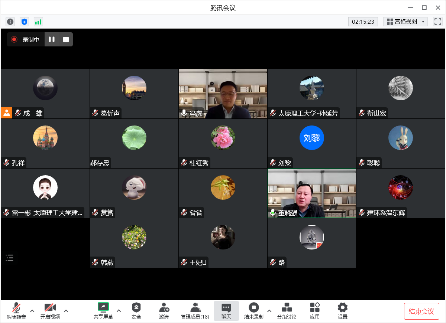
Task: Pause the ongoing recording
Action: [52, 39]
